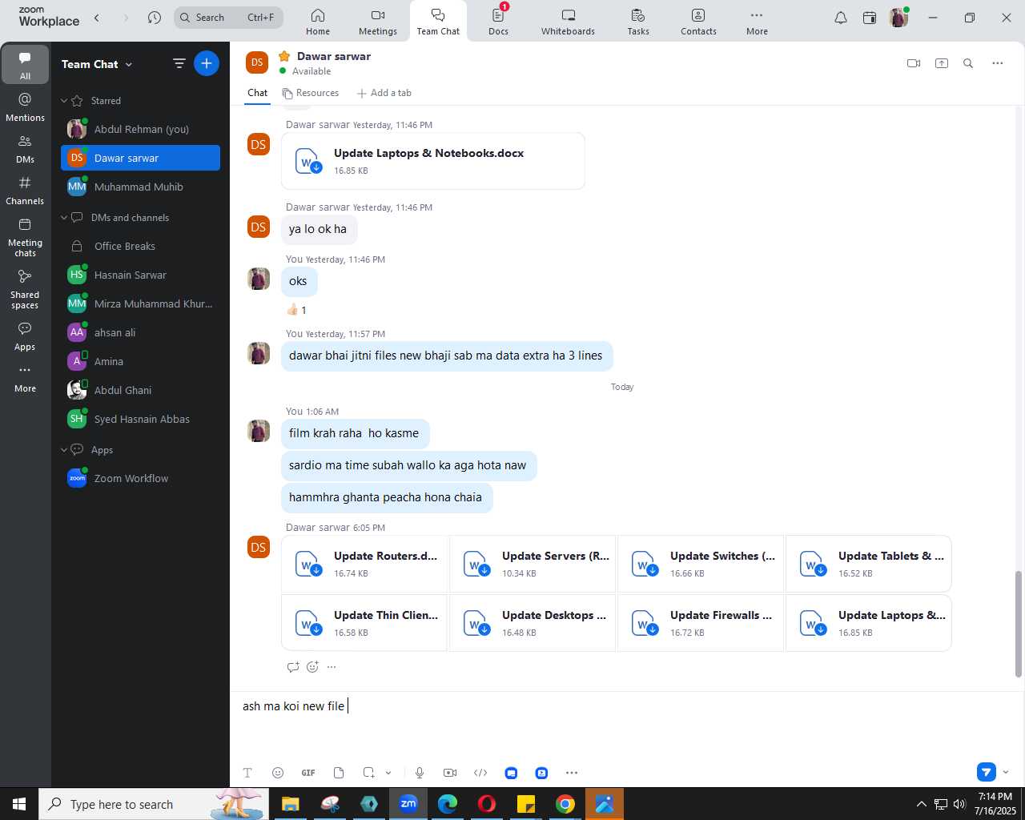Click Add a tab
Viewport: 1025px width, 820px height.
tap(384, 93)
